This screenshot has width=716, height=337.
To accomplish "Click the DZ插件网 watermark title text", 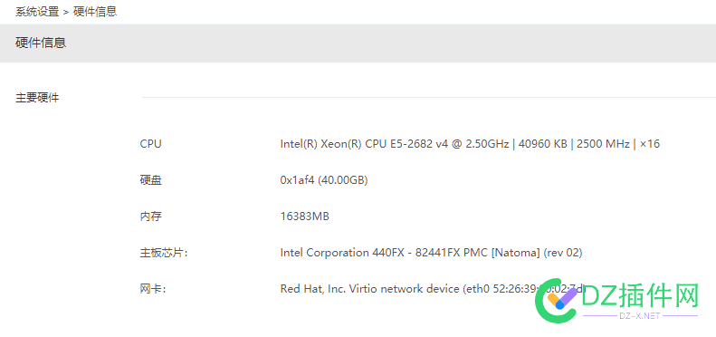I will point(641,295).
